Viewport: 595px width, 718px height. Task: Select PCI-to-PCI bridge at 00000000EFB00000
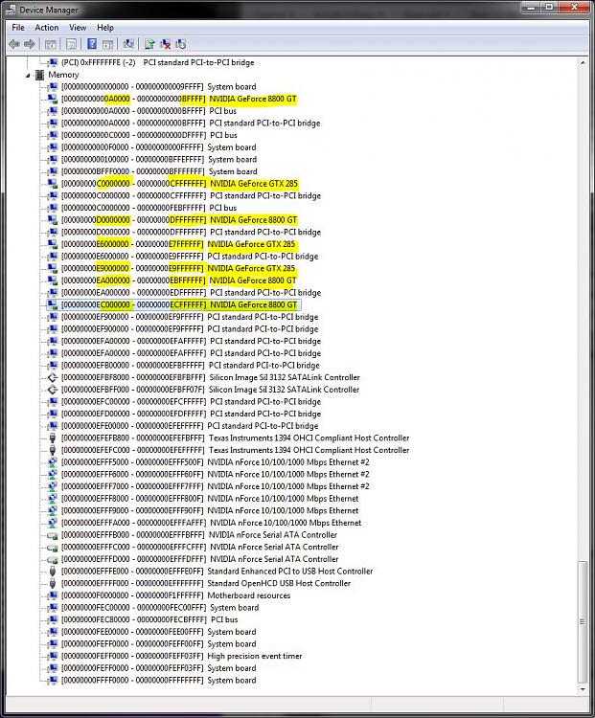[x=191, y=366]
